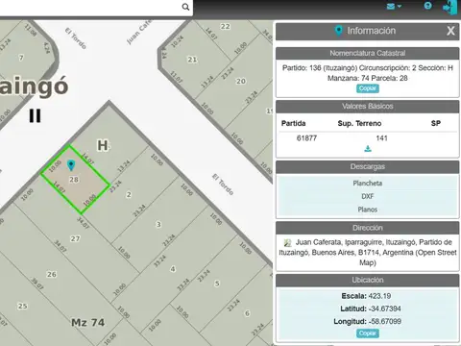Click the SP column header
Screen dimensions: 461x346
(x=436, y=123)
